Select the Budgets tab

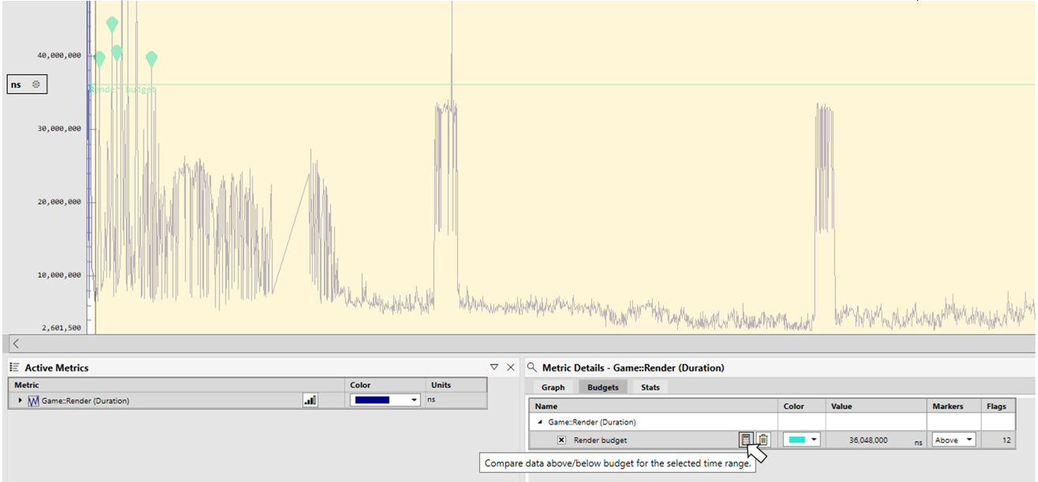coord(603,387)
